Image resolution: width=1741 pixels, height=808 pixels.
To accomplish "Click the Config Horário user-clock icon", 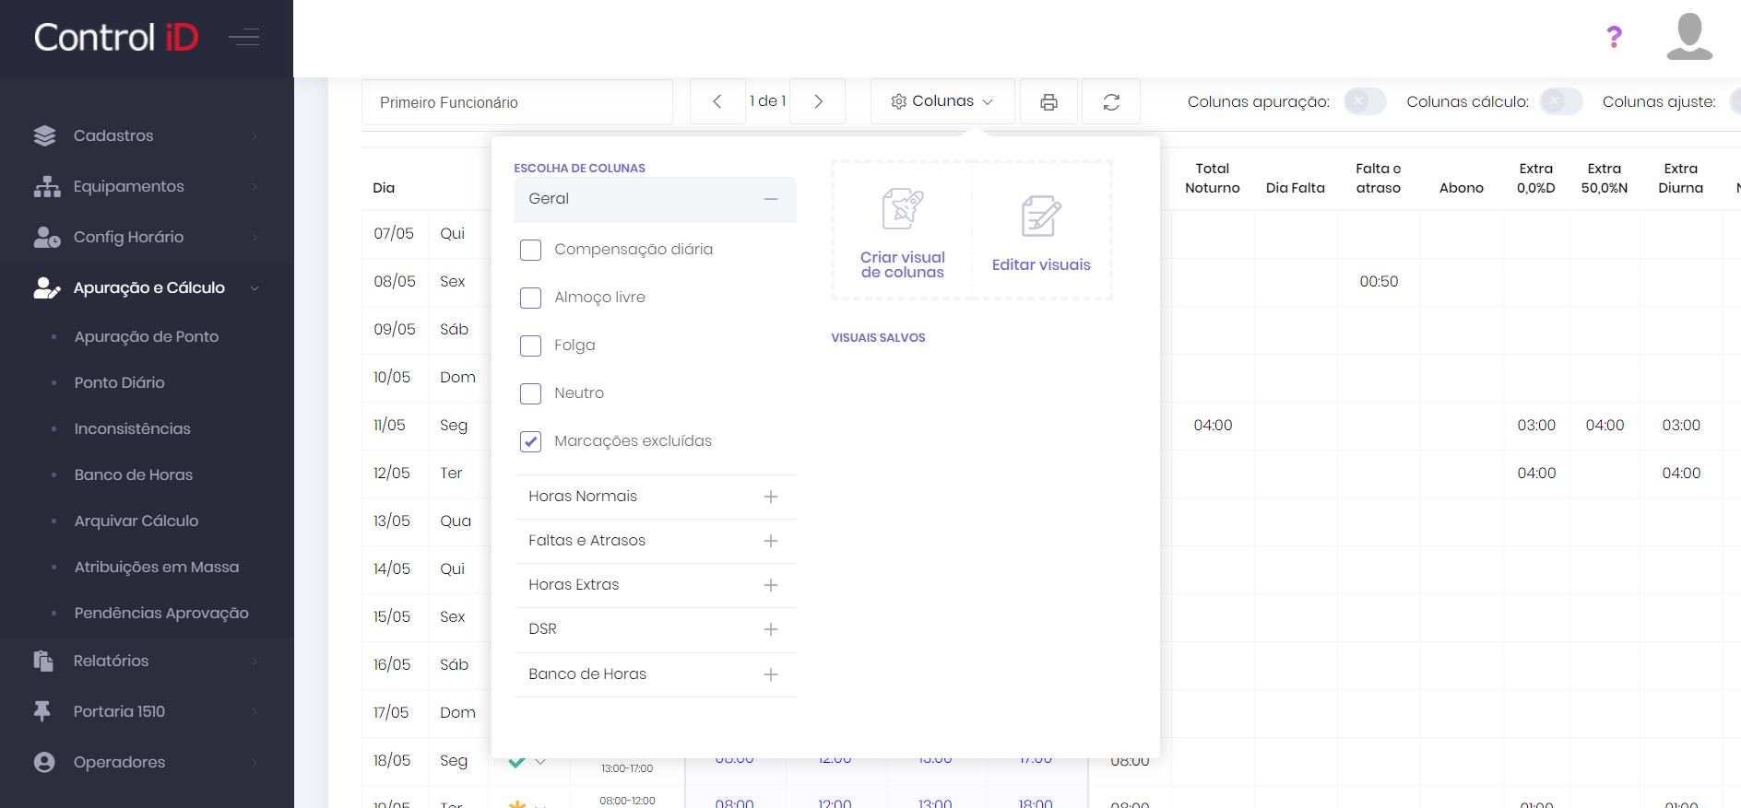I will click(46, 237).
